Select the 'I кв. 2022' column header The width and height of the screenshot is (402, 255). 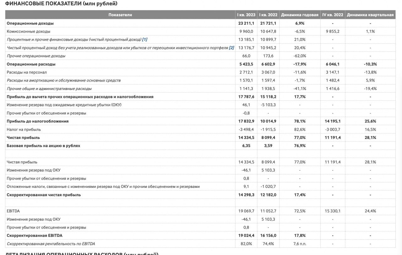(x=268, y=15)
